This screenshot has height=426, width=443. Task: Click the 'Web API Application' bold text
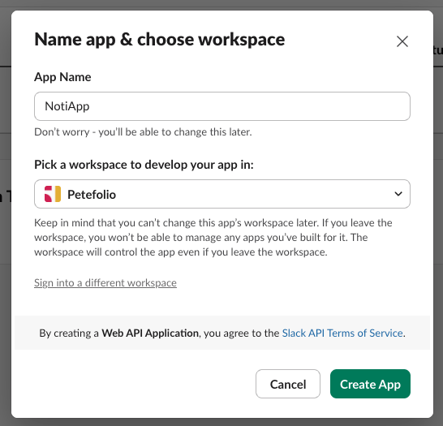click(150, 333)
